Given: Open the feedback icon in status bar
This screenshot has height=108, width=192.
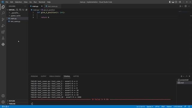Looking at the screenshot, I should tap(185, 106).
